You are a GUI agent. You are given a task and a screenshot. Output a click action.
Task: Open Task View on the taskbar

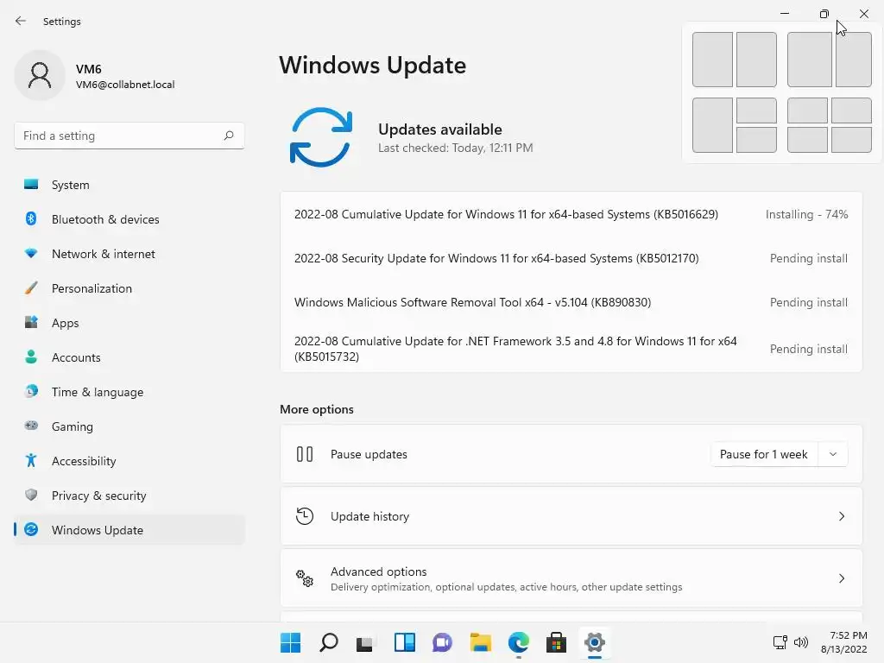coord(366,642)
